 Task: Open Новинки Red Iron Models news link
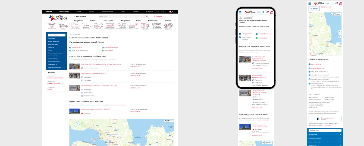click(56, 78)
